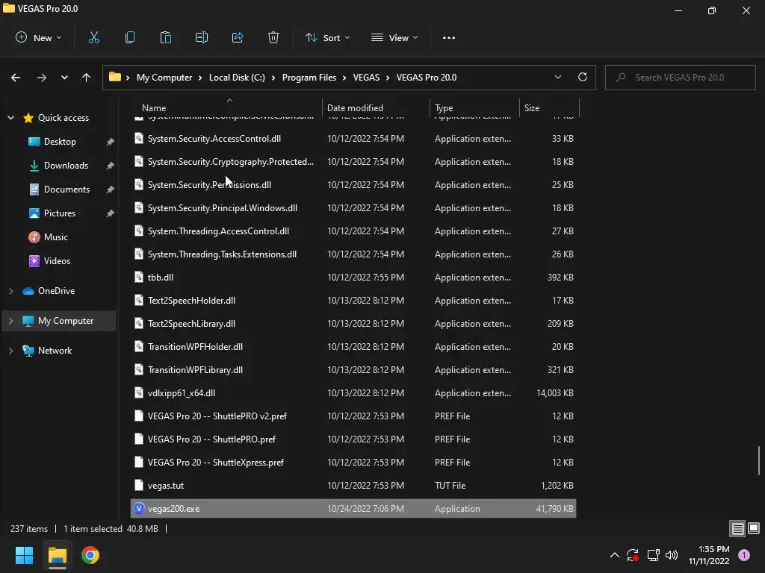
Task: Go forward with the right arrow
Action: click(42, 78)
